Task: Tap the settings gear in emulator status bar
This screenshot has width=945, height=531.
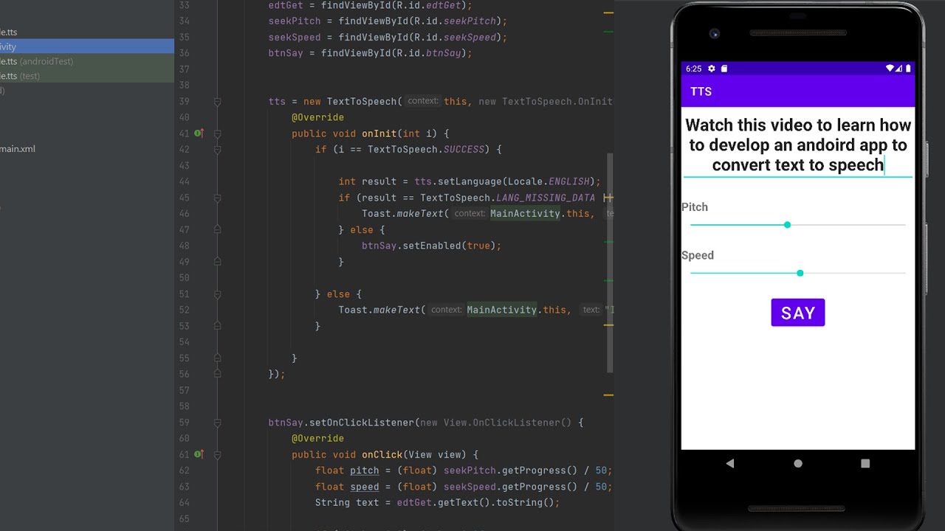Action: pos(711,69)
